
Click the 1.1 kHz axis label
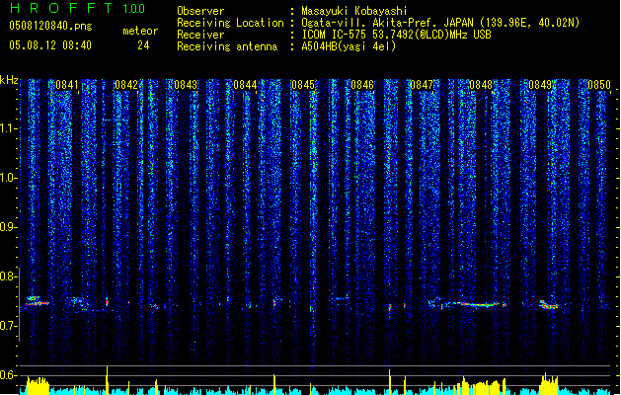click(9, 128)
